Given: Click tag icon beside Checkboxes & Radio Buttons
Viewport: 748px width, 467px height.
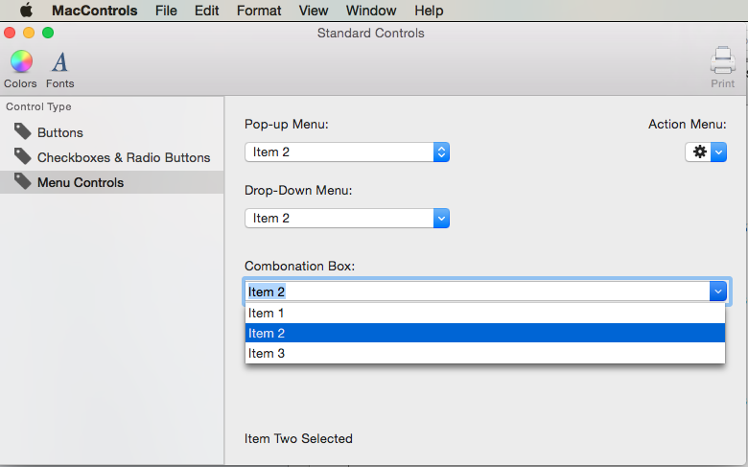Looking at the screenshot, I should coord(22,156).
